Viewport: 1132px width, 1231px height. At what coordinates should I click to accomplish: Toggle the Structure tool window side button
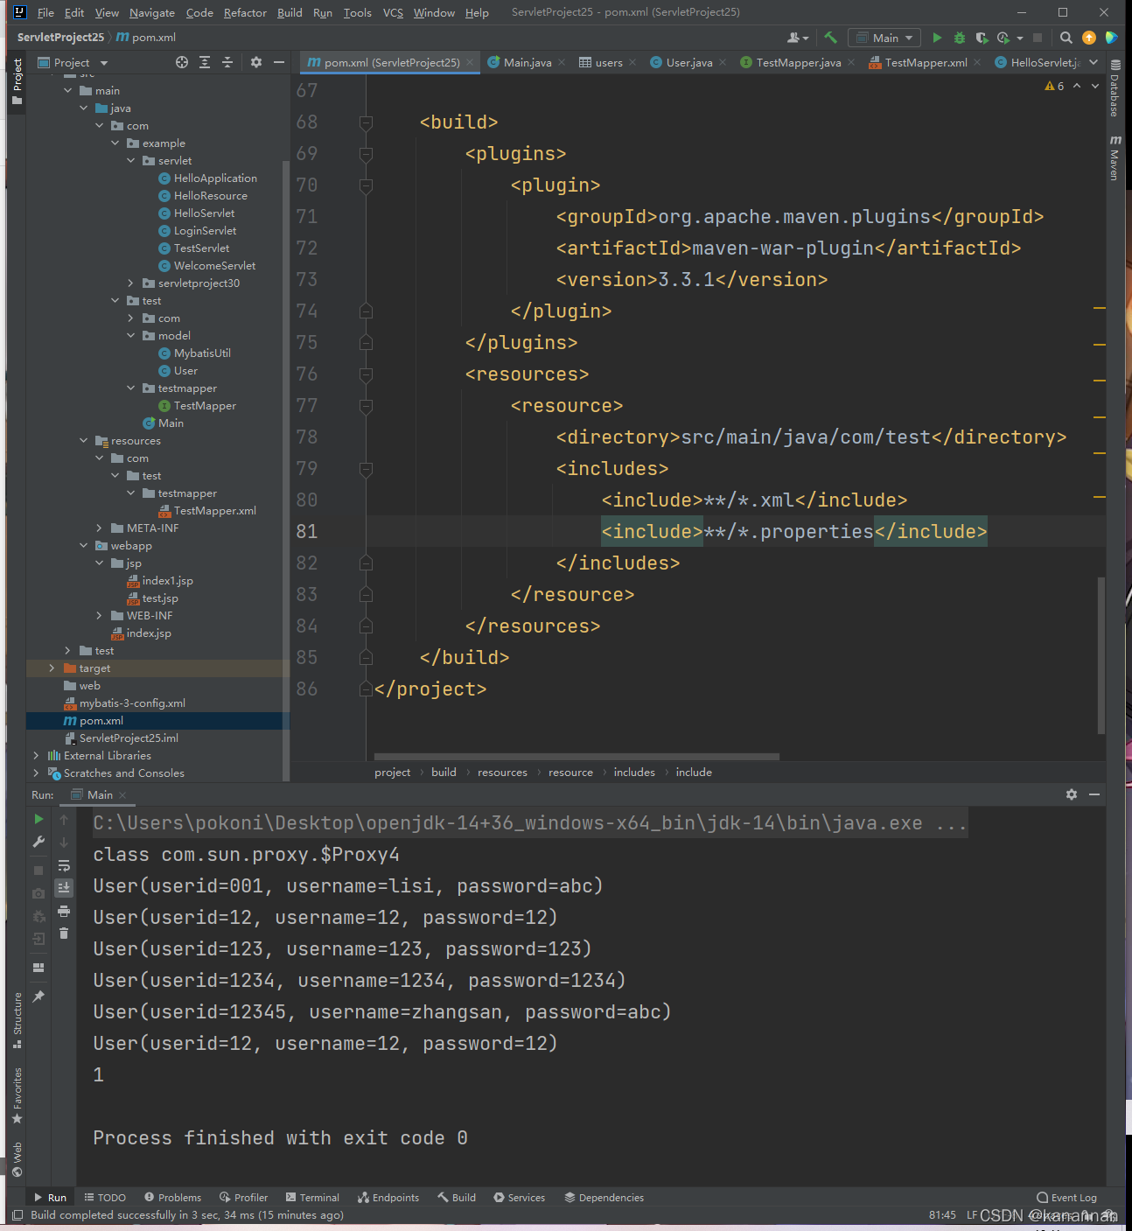coord(17,1020)
